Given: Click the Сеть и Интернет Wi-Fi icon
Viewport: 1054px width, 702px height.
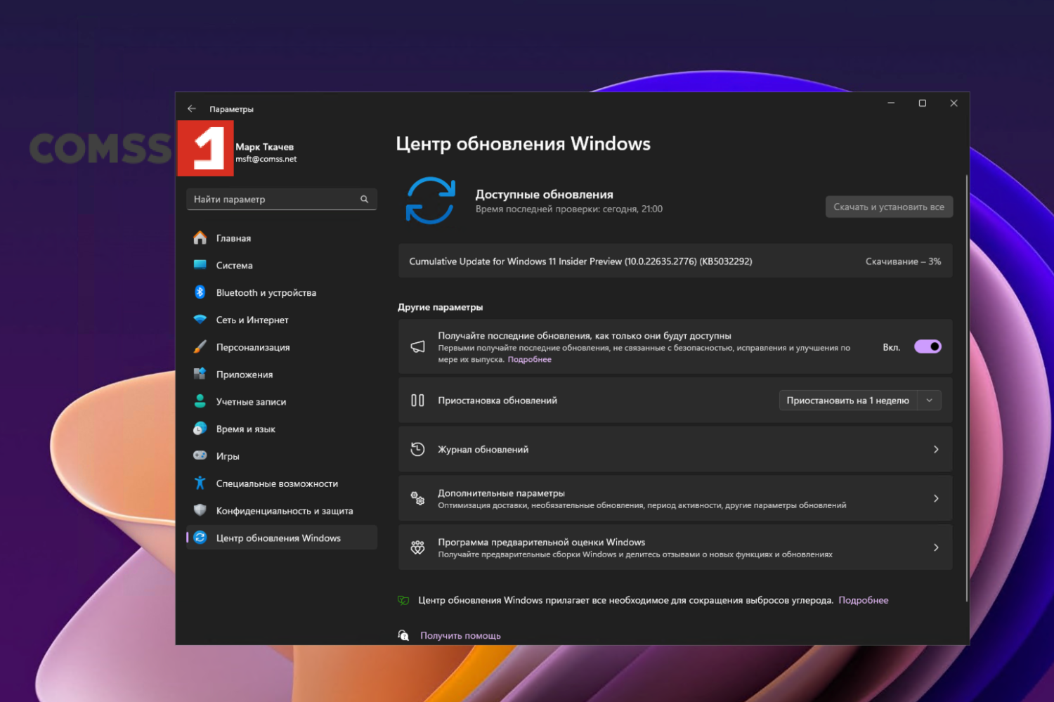Looking at the screenshot, I should pos(200,320).
